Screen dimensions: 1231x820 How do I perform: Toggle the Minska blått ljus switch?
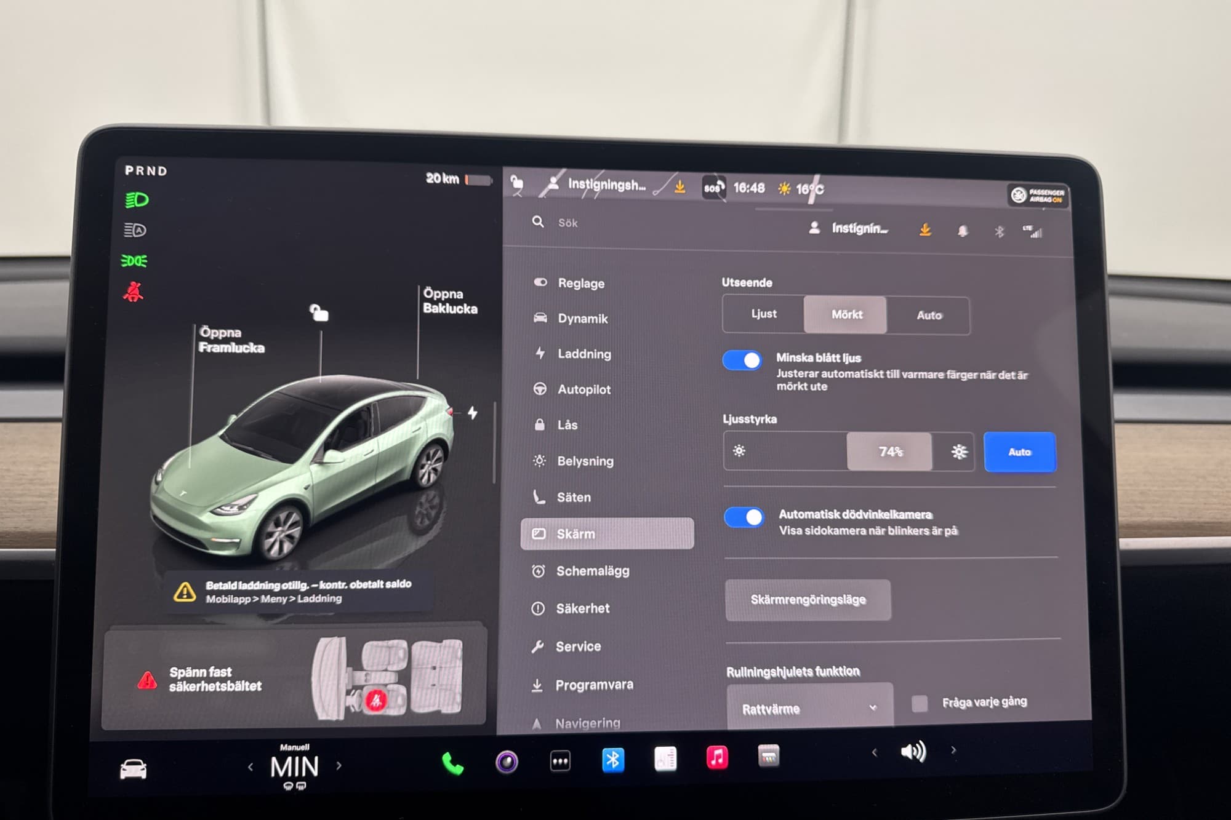click(742, 360)
